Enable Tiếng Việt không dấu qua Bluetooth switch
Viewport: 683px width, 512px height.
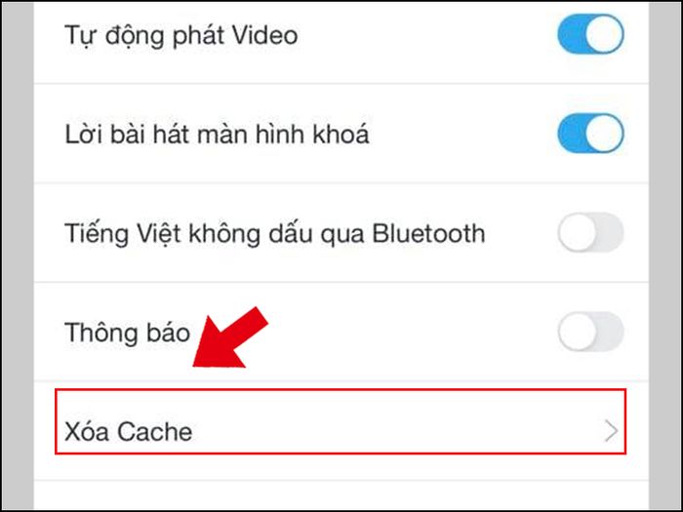[590, 232]
